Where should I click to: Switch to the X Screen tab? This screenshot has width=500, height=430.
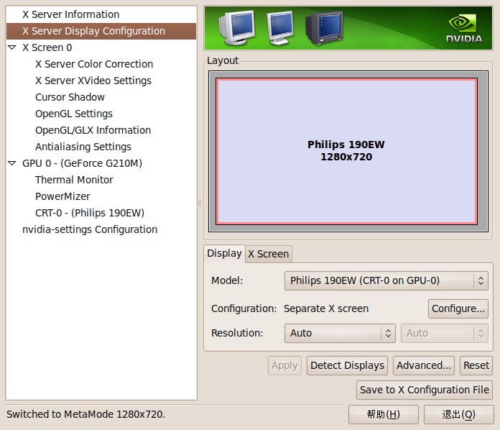point(269,254)
